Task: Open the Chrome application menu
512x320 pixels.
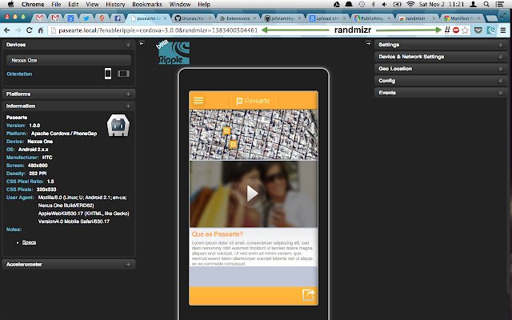Action: (x=33, y=4)
